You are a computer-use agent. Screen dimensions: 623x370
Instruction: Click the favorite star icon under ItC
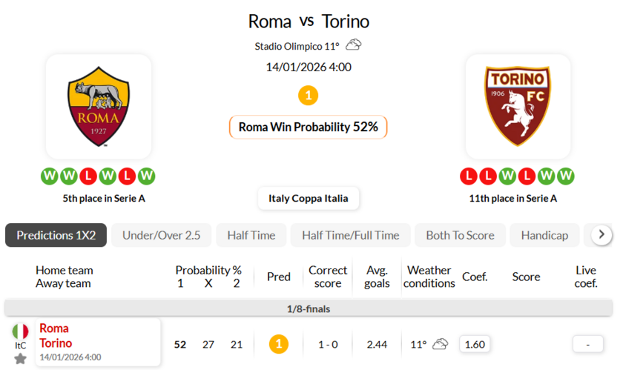click(21, 359)
